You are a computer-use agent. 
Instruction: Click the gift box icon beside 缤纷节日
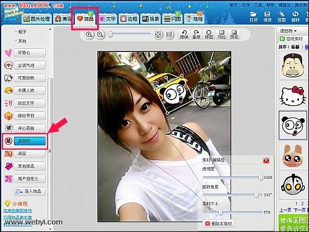9,116
